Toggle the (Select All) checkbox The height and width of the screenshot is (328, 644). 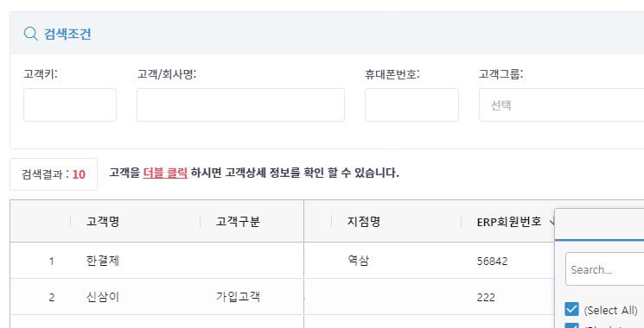[x=571, y=309]
